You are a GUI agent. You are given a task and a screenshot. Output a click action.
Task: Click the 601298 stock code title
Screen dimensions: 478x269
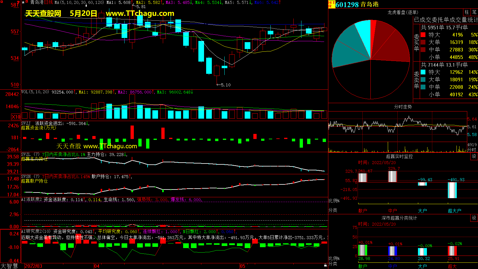[347, 4]
